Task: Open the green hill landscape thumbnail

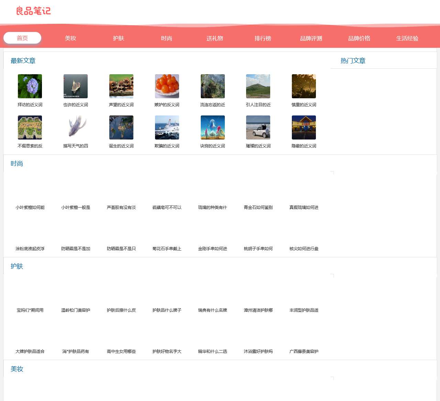Action: coord(258,86)
